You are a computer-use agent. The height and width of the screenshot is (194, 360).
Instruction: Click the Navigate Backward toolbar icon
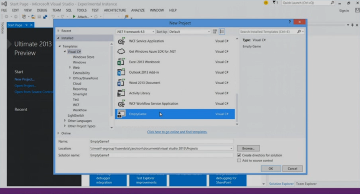pyautogui.click(x=6, y=16)
